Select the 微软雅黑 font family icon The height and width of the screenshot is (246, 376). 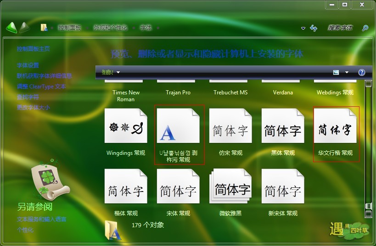pos(230,186)
